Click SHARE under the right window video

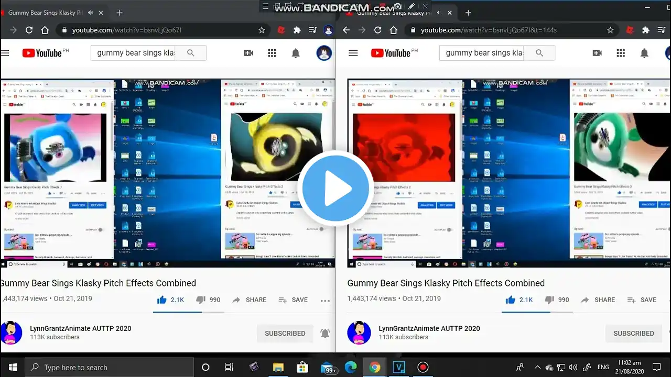click(598, 300)
